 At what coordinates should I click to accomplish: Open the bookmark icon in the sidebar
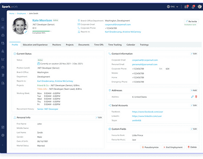click(x=3, y=19)
